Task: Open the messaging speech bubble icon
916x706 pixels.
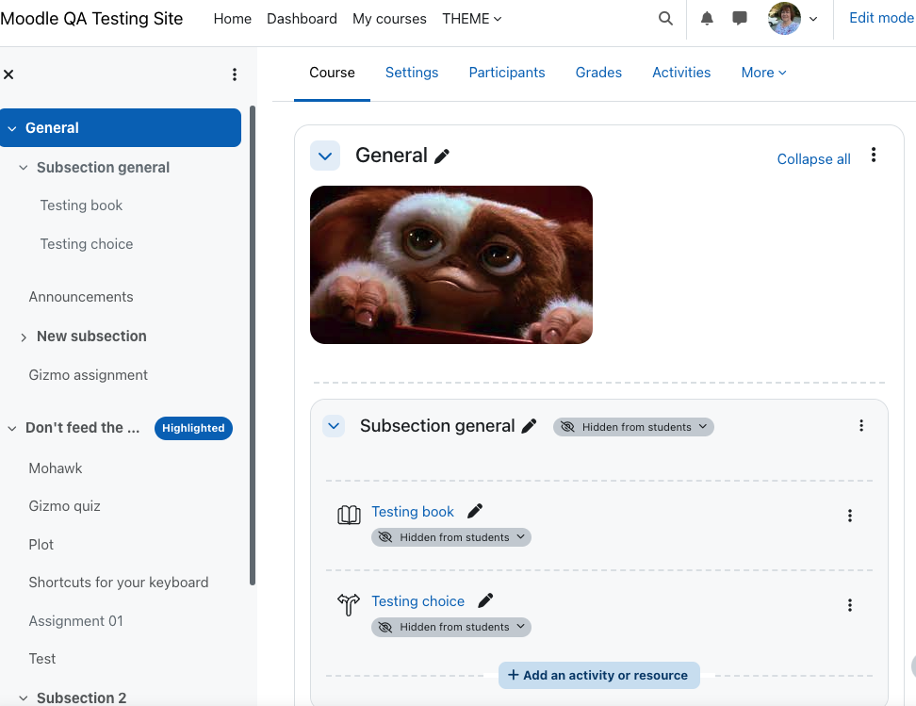Action: (x=740, y=19)
